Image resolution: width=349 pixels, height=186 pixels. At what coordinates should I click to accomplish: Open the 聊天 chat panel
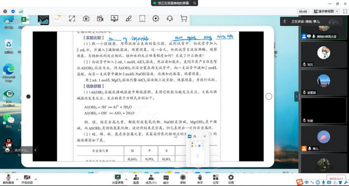[x=166, y=178]
